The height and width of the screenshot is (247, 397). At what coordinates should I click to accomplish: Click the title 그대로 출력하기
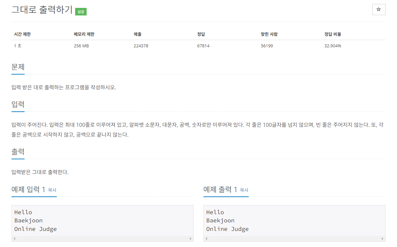pyautogui.click(x=42, y=10)
